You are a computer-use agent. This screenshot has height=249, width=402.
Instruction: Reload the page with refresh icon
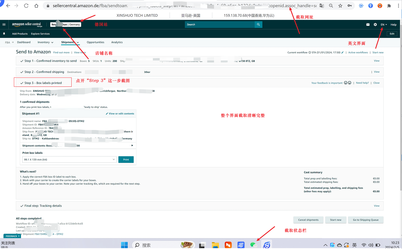pos(26,6)
